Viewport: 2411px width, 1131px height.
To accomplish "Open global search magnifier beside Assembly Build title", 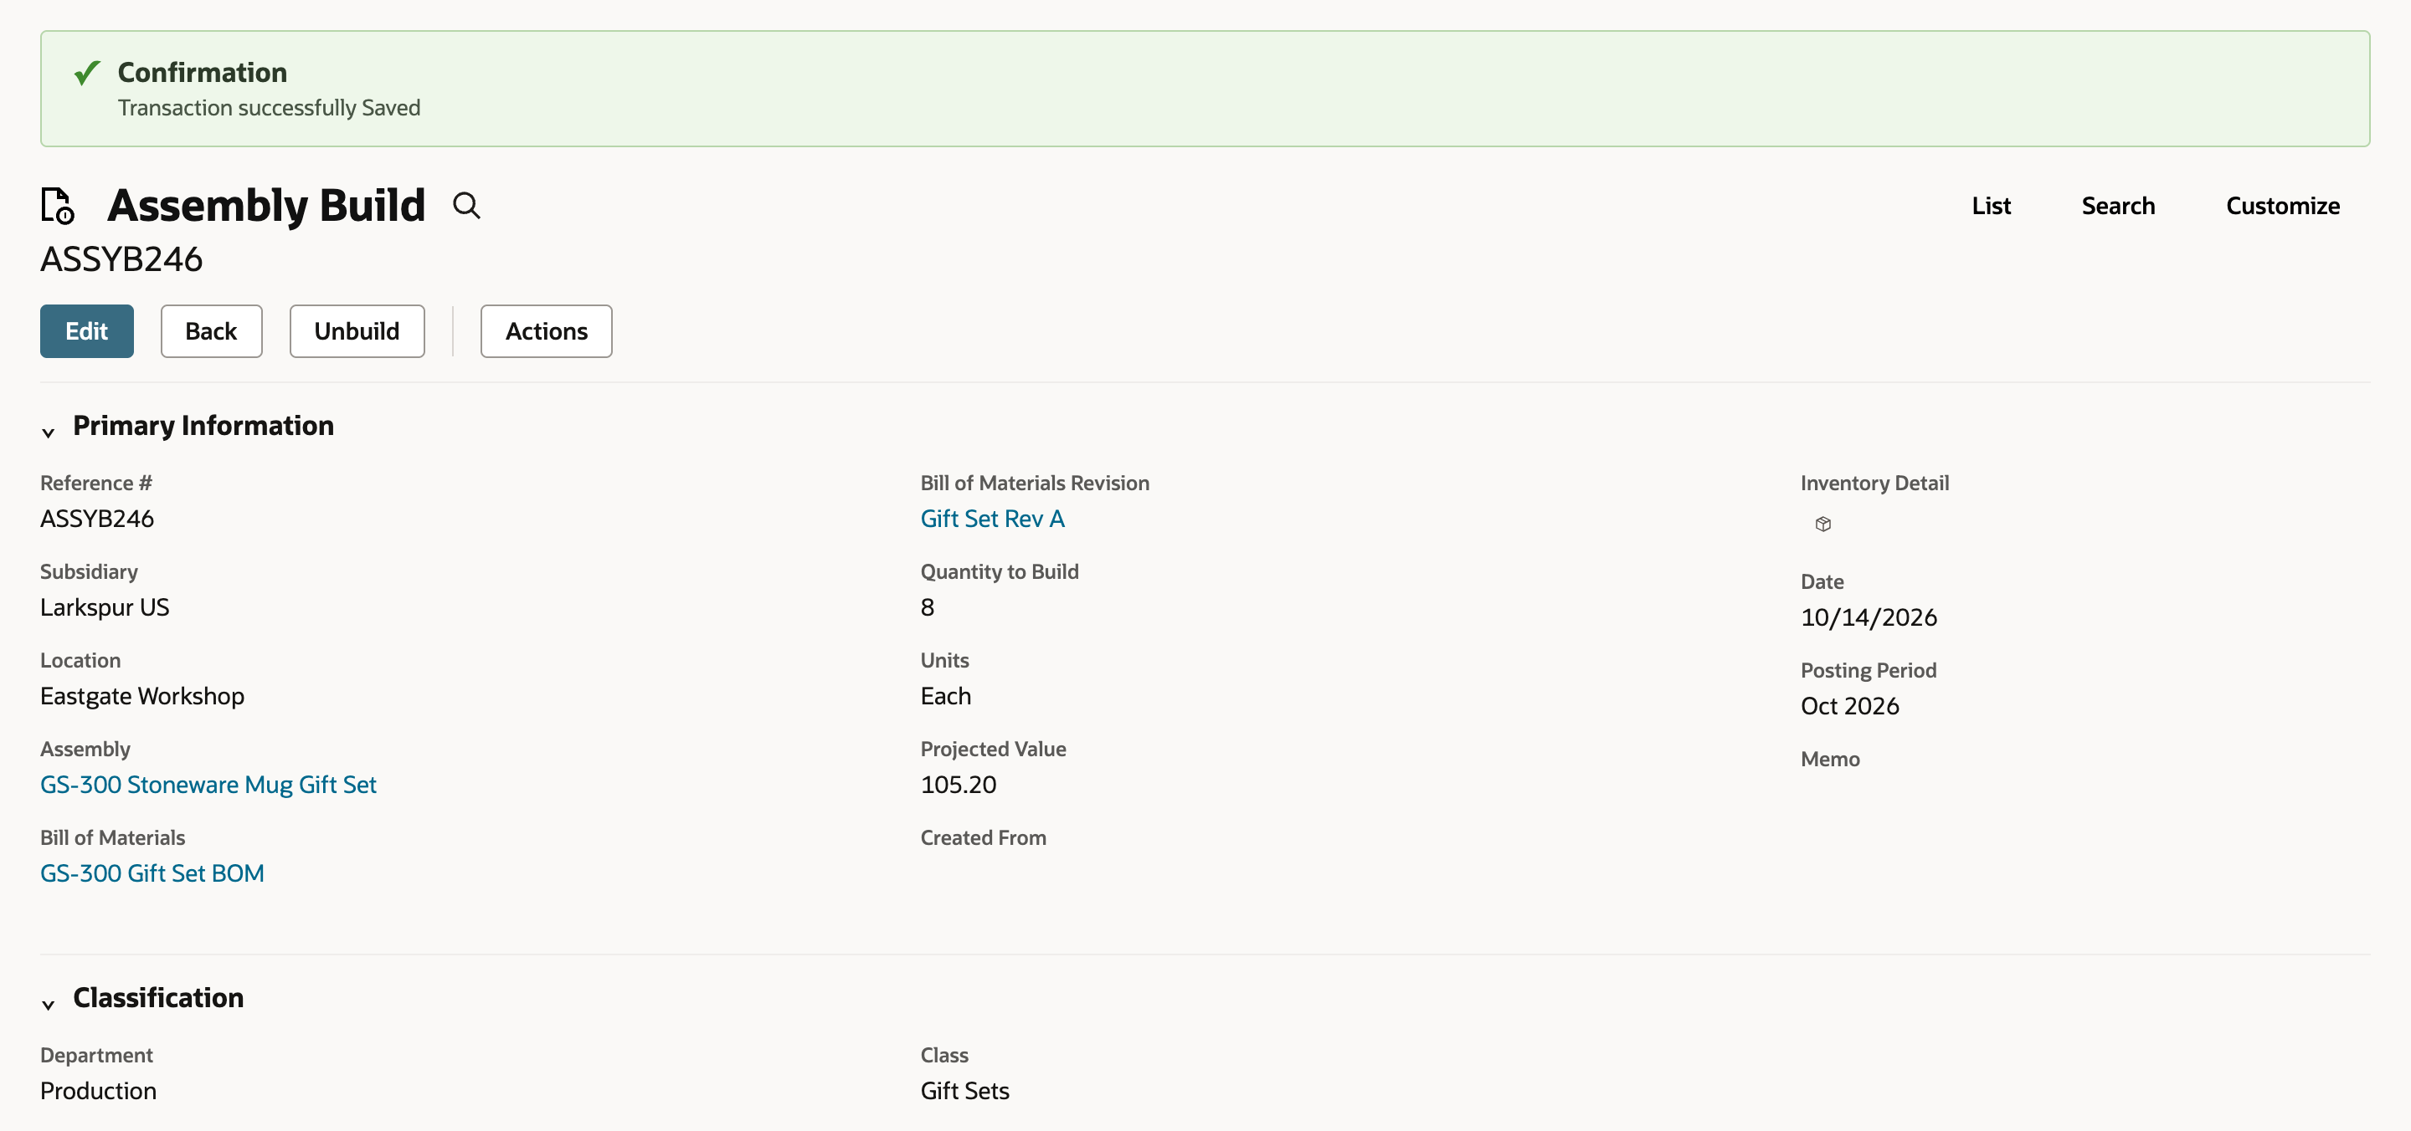I will (466, 205).
